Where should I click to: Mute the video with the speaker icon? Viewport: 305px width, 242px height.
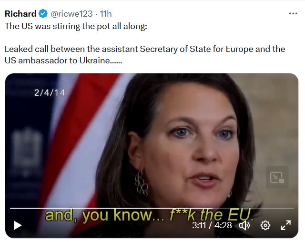click(244, 225)
